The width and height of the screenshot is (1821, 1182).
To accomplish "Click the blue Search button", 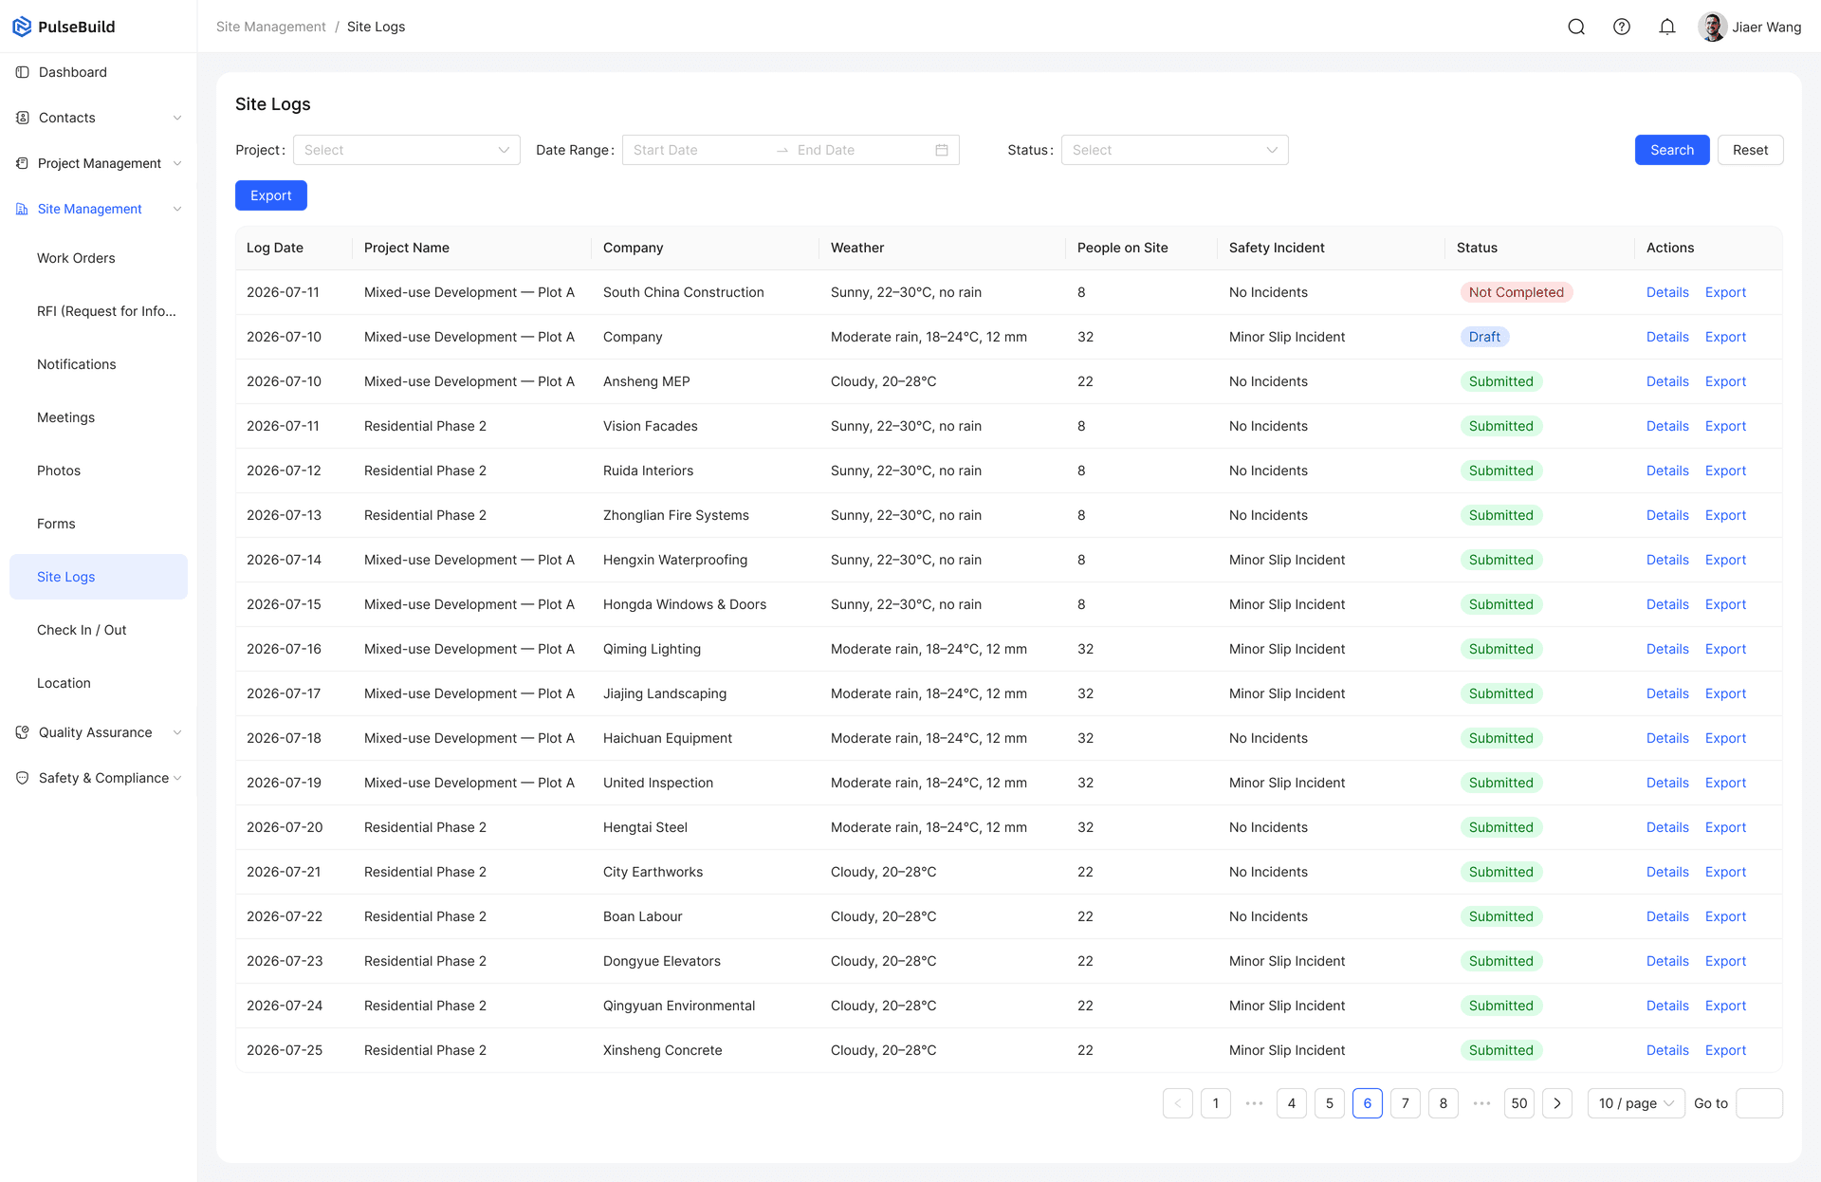I will pyautogui.click(x=1672, y=150).
